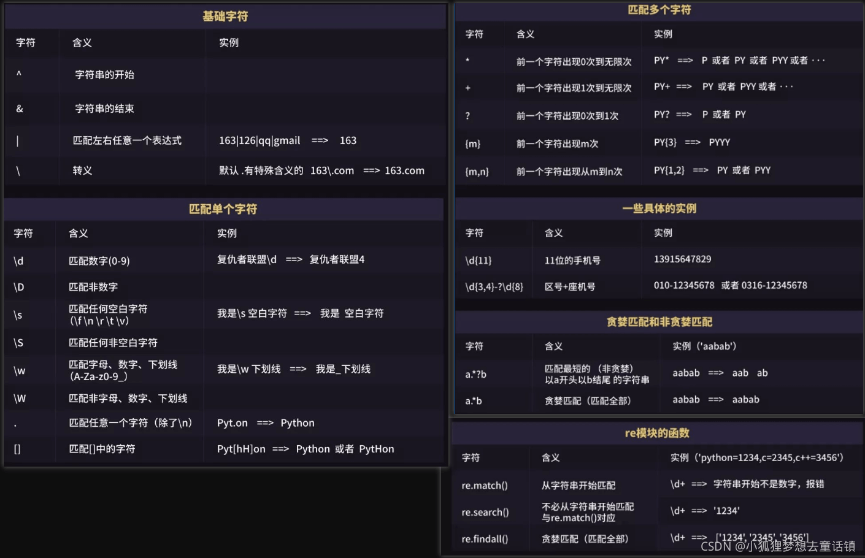The width and height of the screenshot is (865, 558).
Task: Select the re.findall() function cell
Action: 485,539
